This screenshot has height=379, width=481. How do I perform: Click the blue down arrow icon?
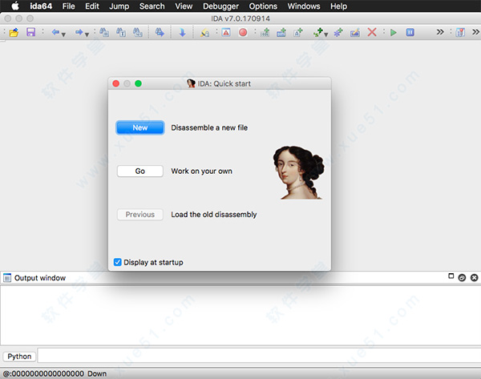point(182,33)
